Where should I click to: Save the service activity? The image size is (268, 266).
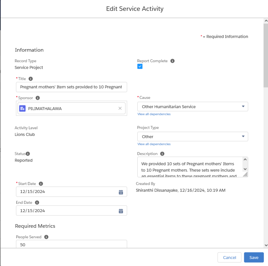(x=254, y=257)
